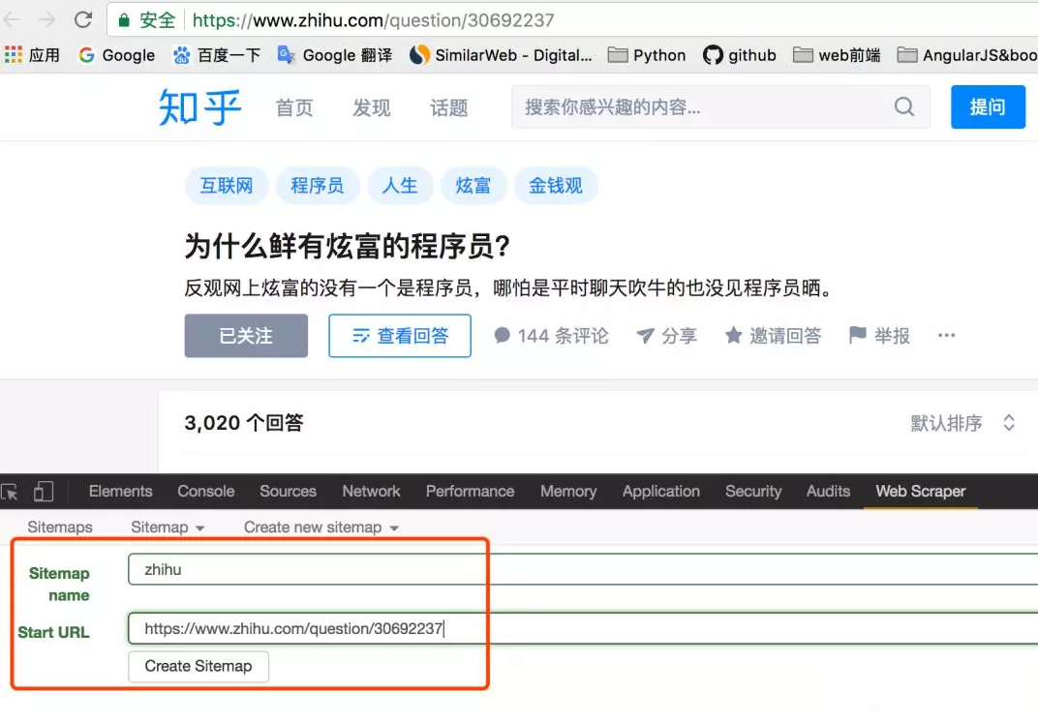Image resolution: width=1038 pixels, height=724 pixels.
Task: Reload the page with refresh icon
Action: (x=83, y=20)
